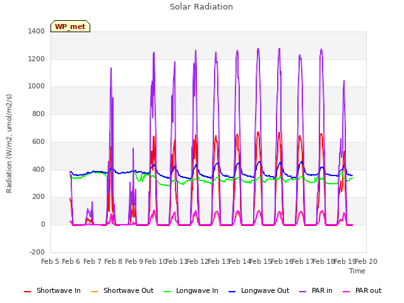Click the Feb 9 x-axis date
This screenshot has width=404, height=303.
[x=134, y=261]
